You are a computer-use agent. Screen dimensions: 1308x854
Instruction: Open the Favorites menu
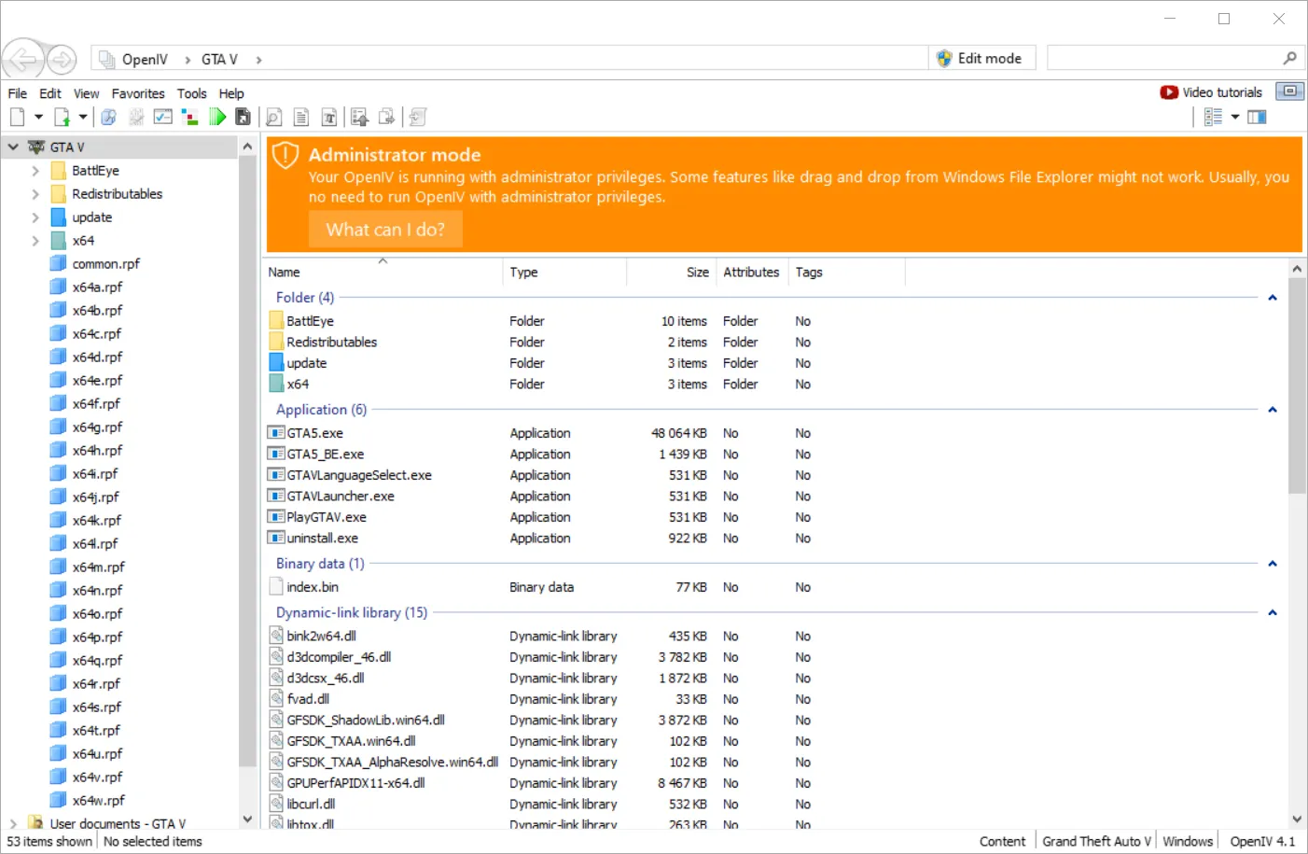point(138,93)
